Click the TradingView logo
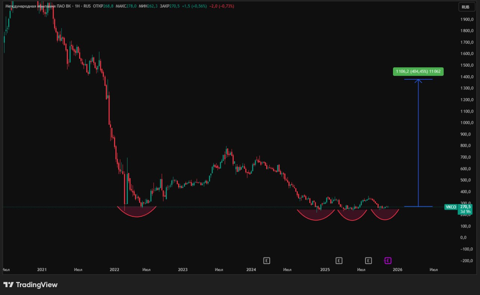Image resolution: width=480 pixels, height=295 pixels. pos(30,285)
